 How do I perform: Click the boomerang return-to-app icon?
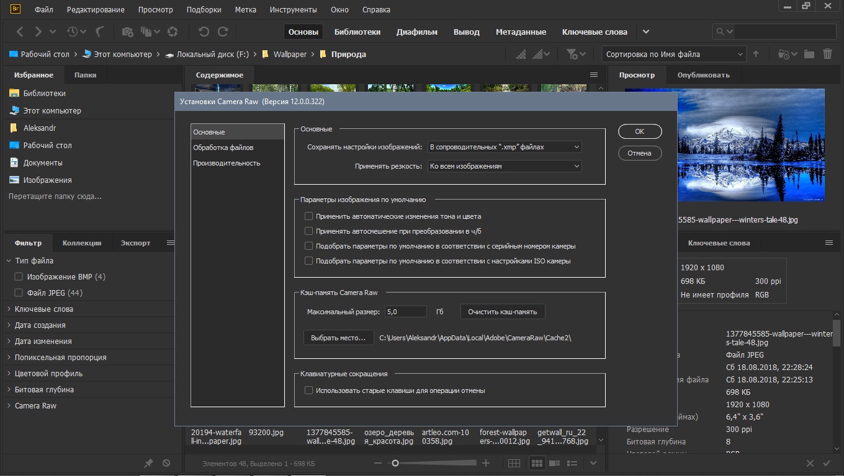click(100, 32)
